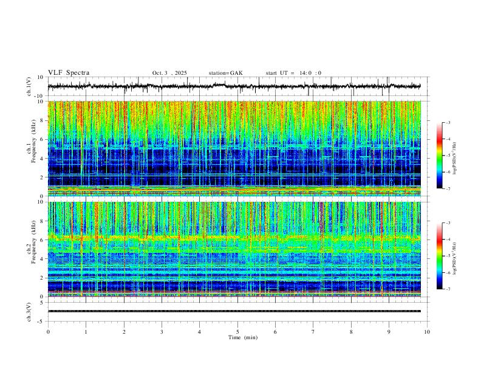481x372 pixels.
Task: Click the date 'Oct. 3 , 2025'
Action: (x=169, y=73)
